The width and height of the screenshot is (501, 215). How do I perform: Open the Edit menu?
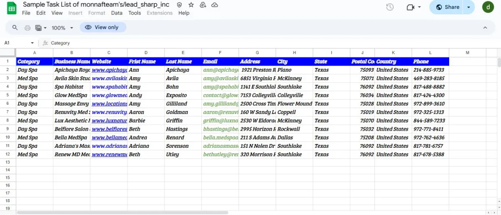pyautogui.click(x=41, y=13)
